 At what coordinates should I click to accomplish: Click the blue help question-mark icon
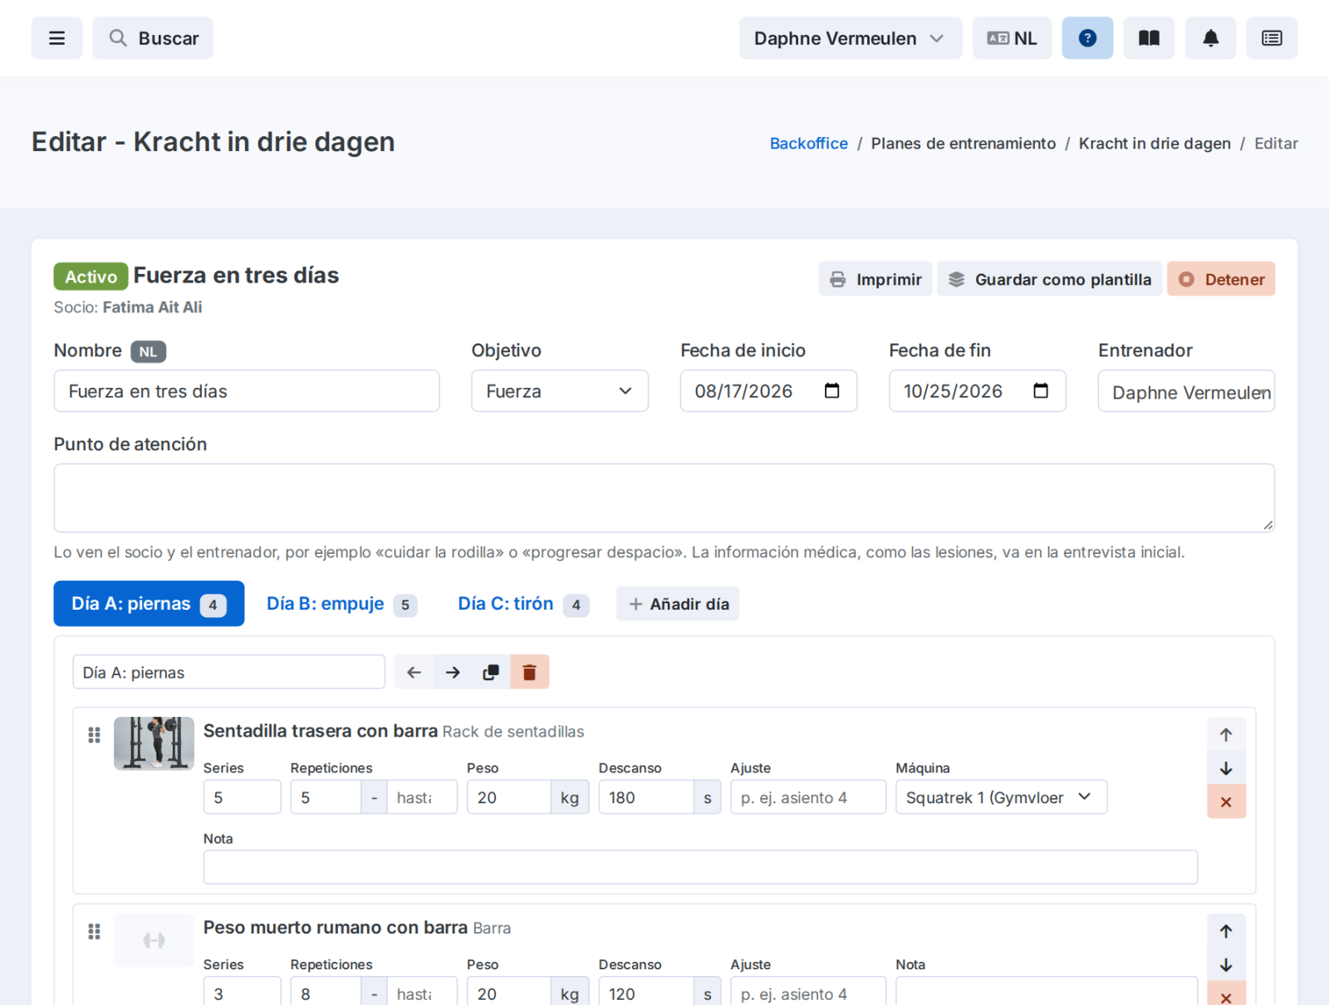click(1087, 38)
